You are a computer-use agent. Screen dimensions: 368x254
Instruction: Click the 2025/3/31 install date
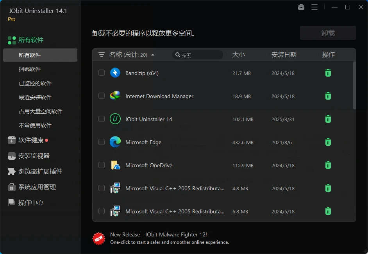pyautogui.click(x=283, y=120)
